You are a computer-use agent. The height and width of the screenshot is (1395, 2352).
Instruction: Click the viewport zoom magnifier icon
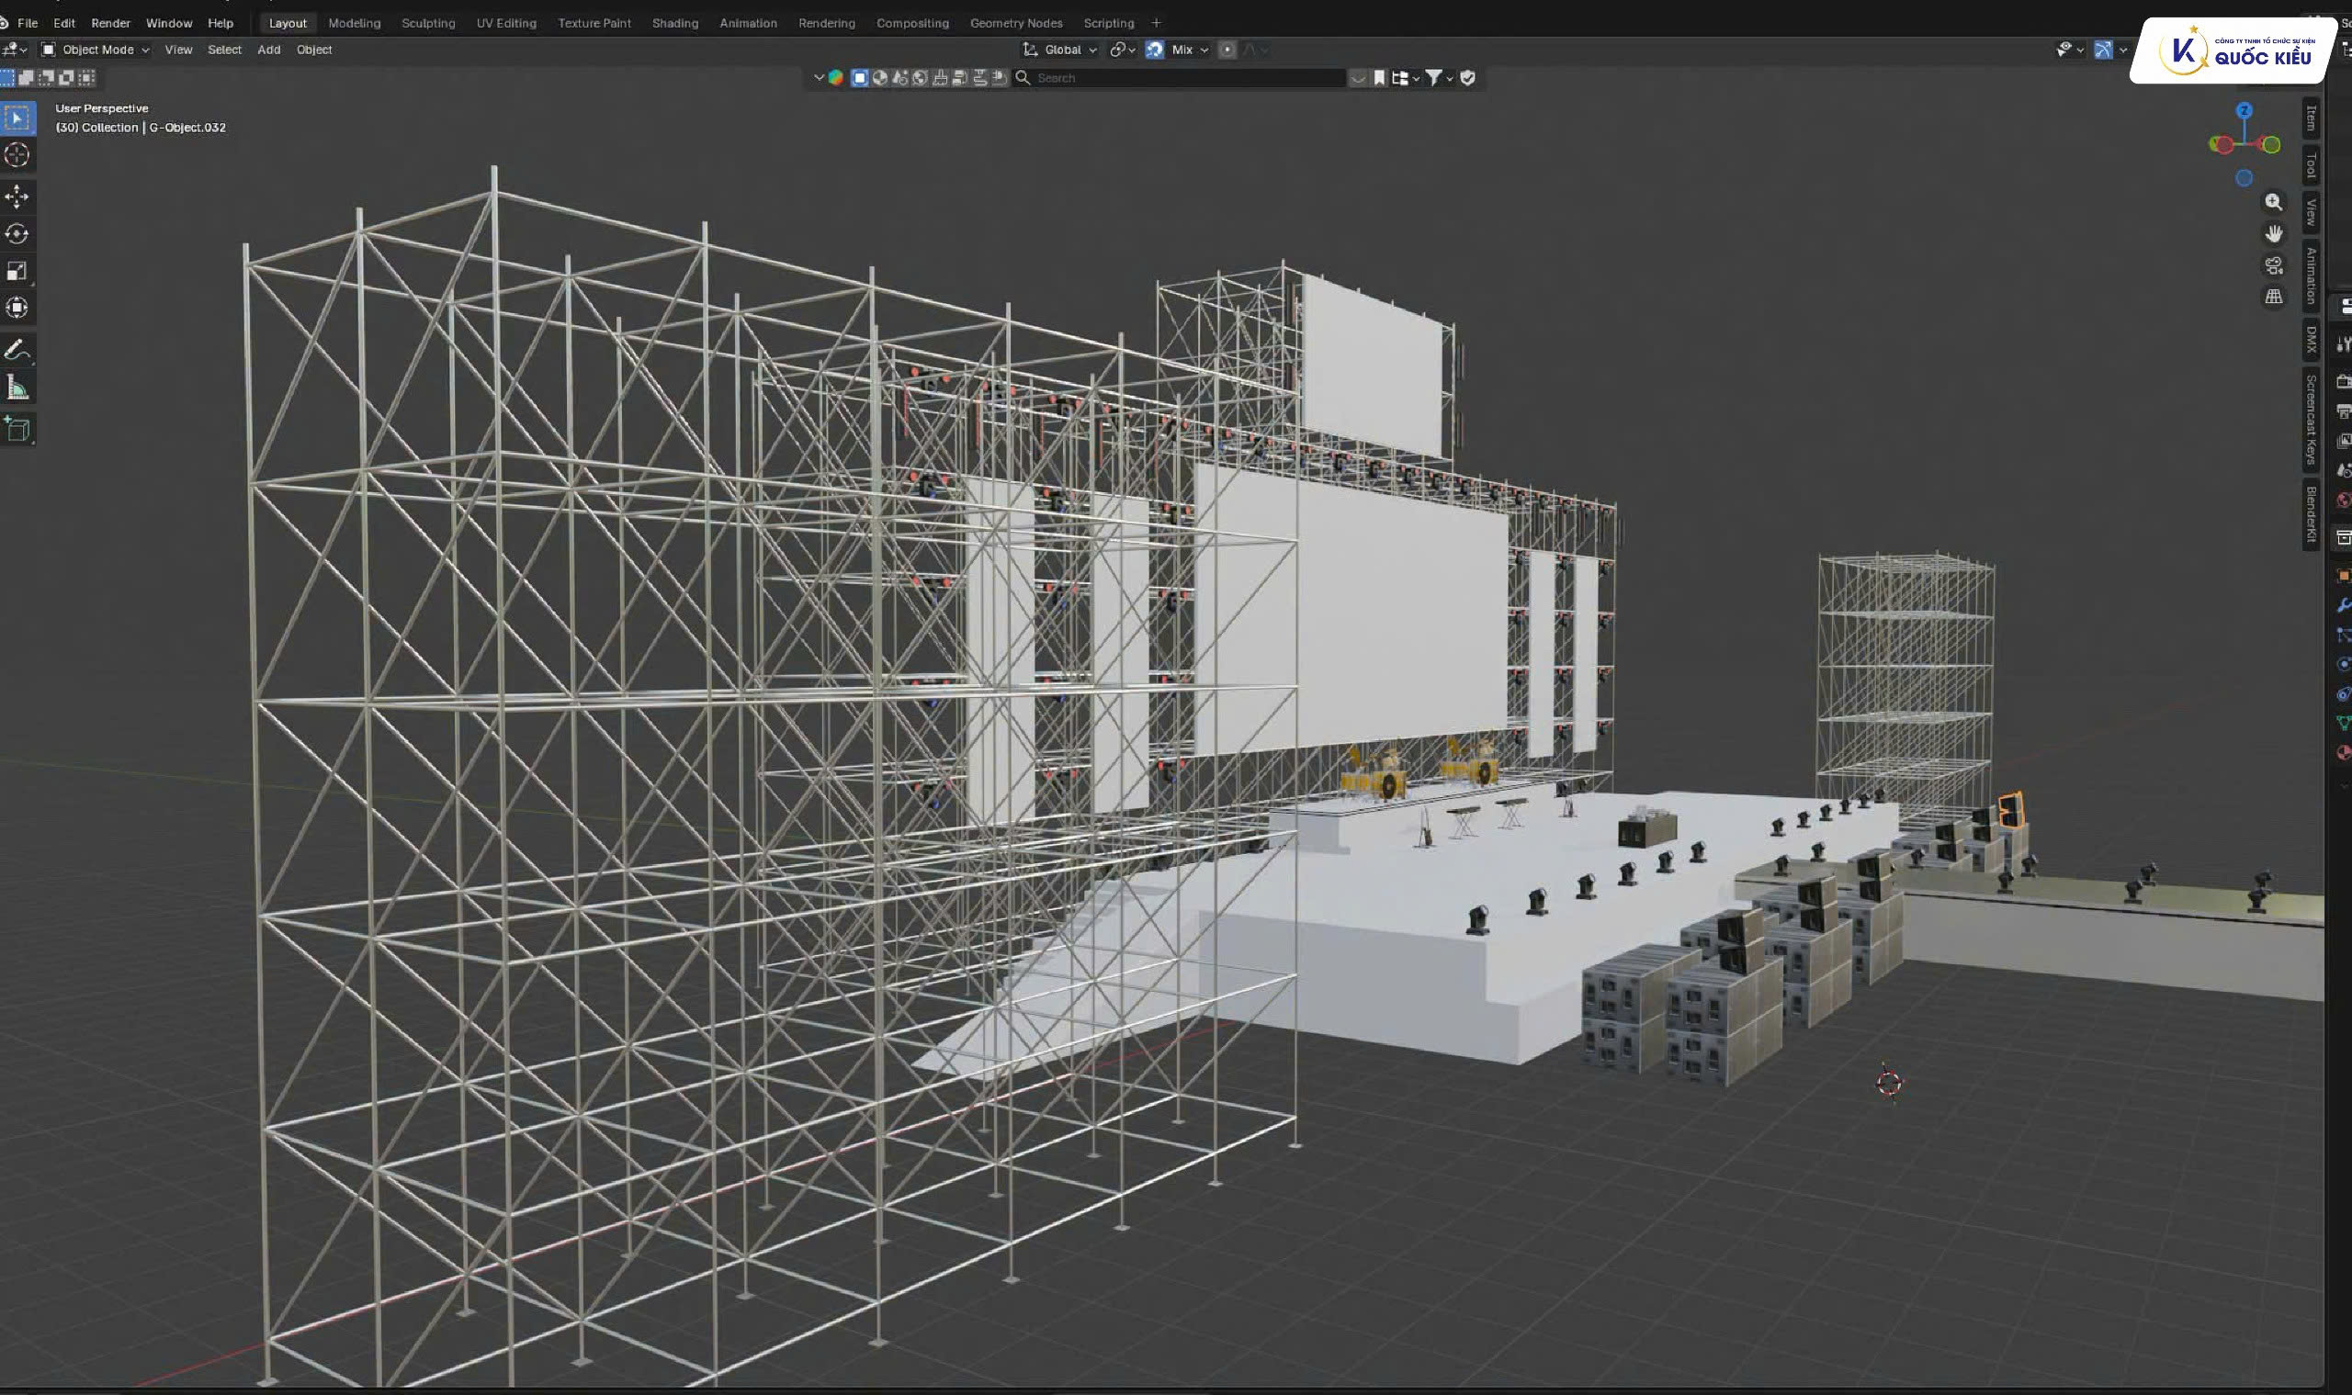[2273, 202]
